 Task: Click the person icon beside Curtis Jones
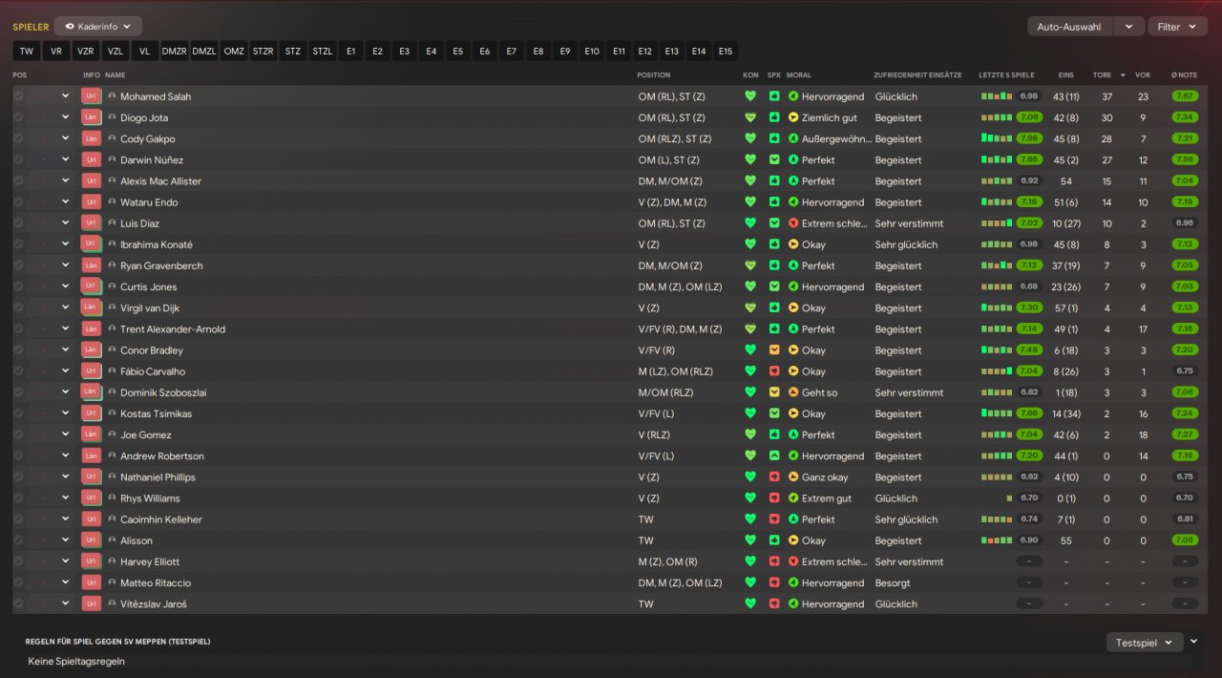pos(112,286)
